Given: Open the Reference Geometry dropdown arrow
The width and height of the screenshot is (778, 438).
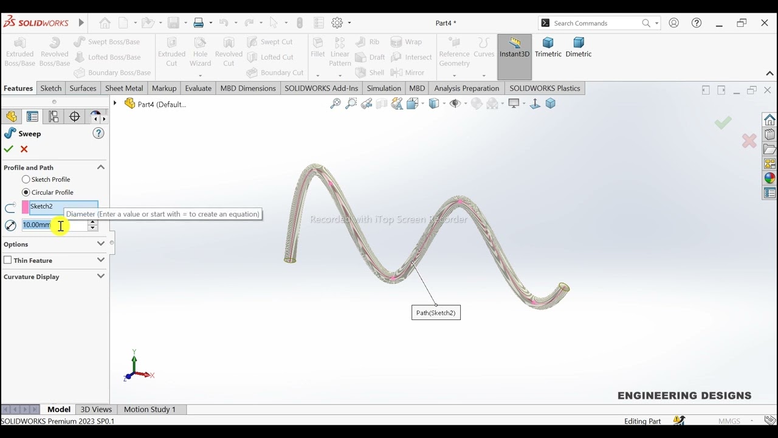Looking at the screenshot, I should tap(454, 75).
